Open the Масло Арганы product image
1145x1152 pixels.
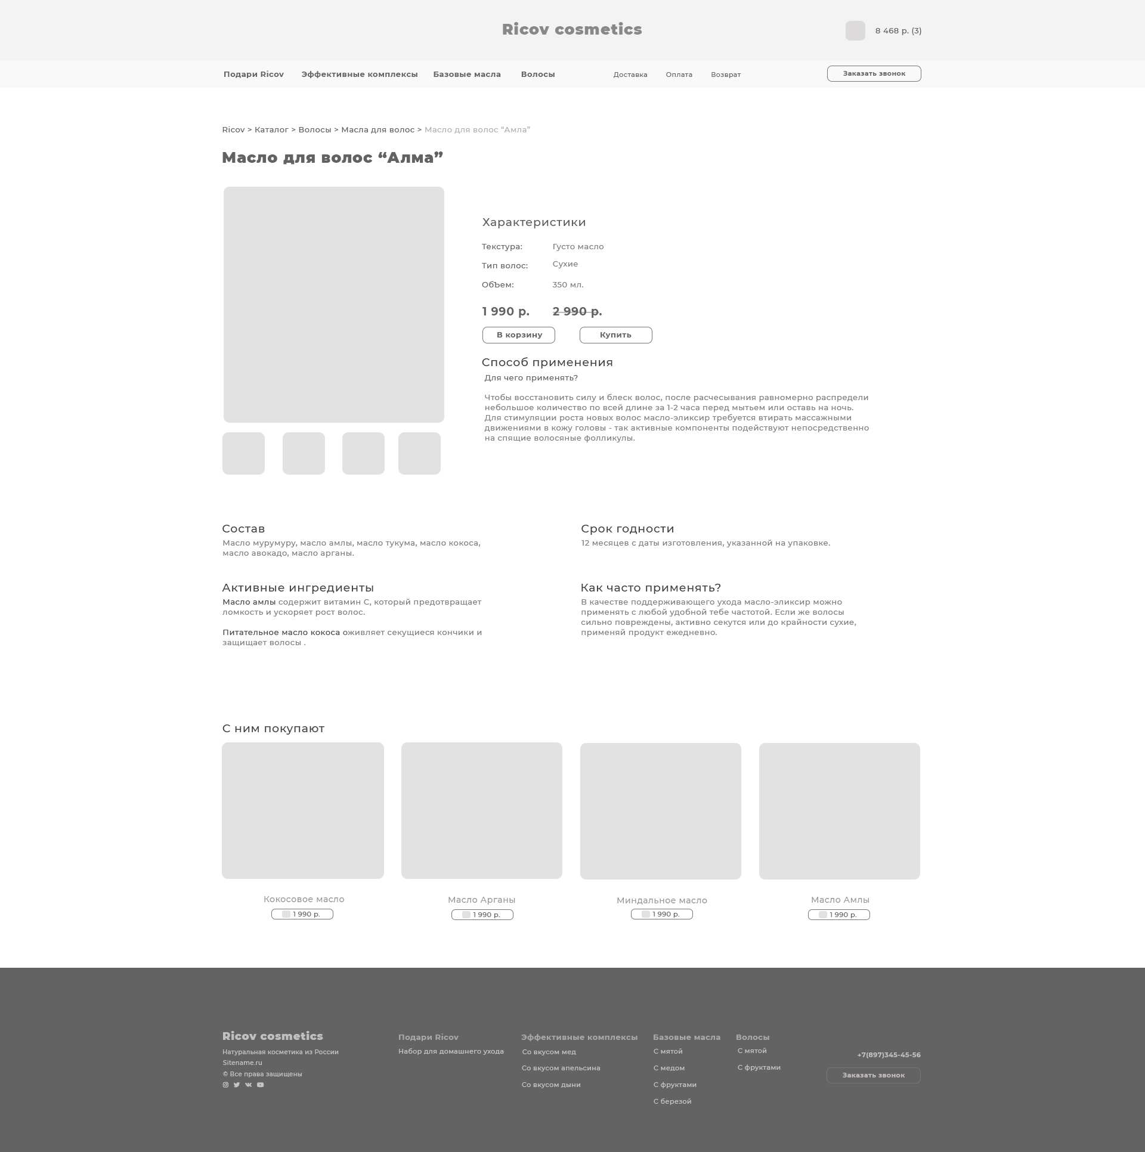click(x=481, y=810)
